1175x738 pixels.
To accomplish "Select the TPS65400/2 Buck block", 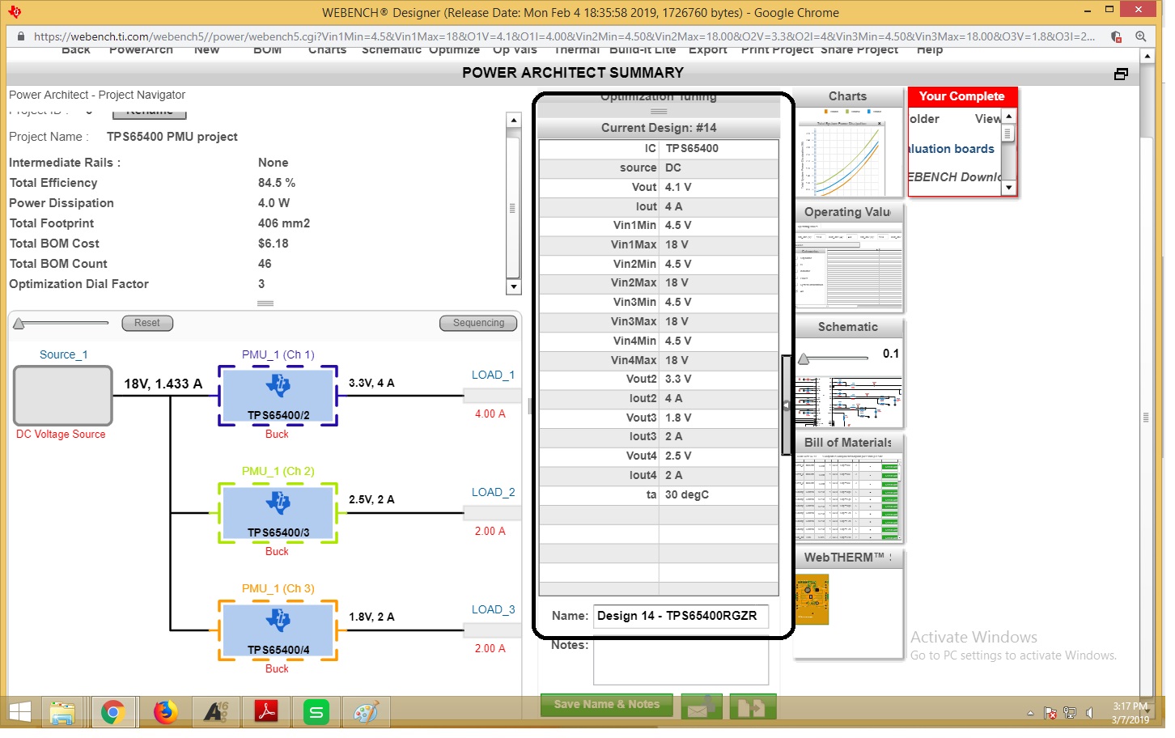I will point(278,397).
